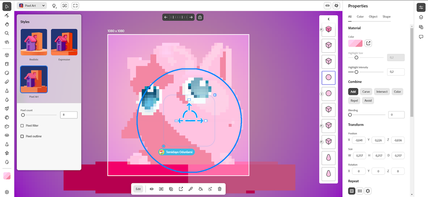
Task: Choose the magnifier zoom tool
Action: coord(7,33)
